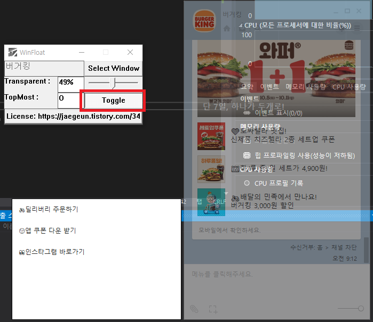Switch to the 이벤트 tab in diagnostics window
This screenshot has height=322, width=373.
point(269,87)
